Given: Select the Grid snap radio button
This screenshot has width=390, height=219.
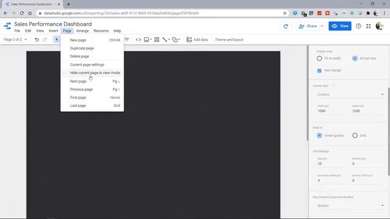Looking at the screenshot, I should (x=355, y=136).
